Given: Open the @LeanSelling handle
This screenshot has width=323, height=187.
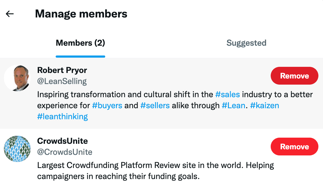Looking at the screenshot, I should (62, 81).
